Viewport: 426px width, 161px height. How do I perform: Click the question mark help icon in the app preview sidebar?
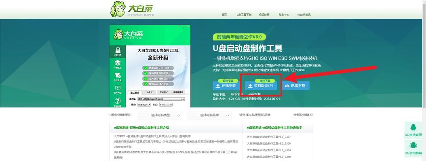point(118,101)
